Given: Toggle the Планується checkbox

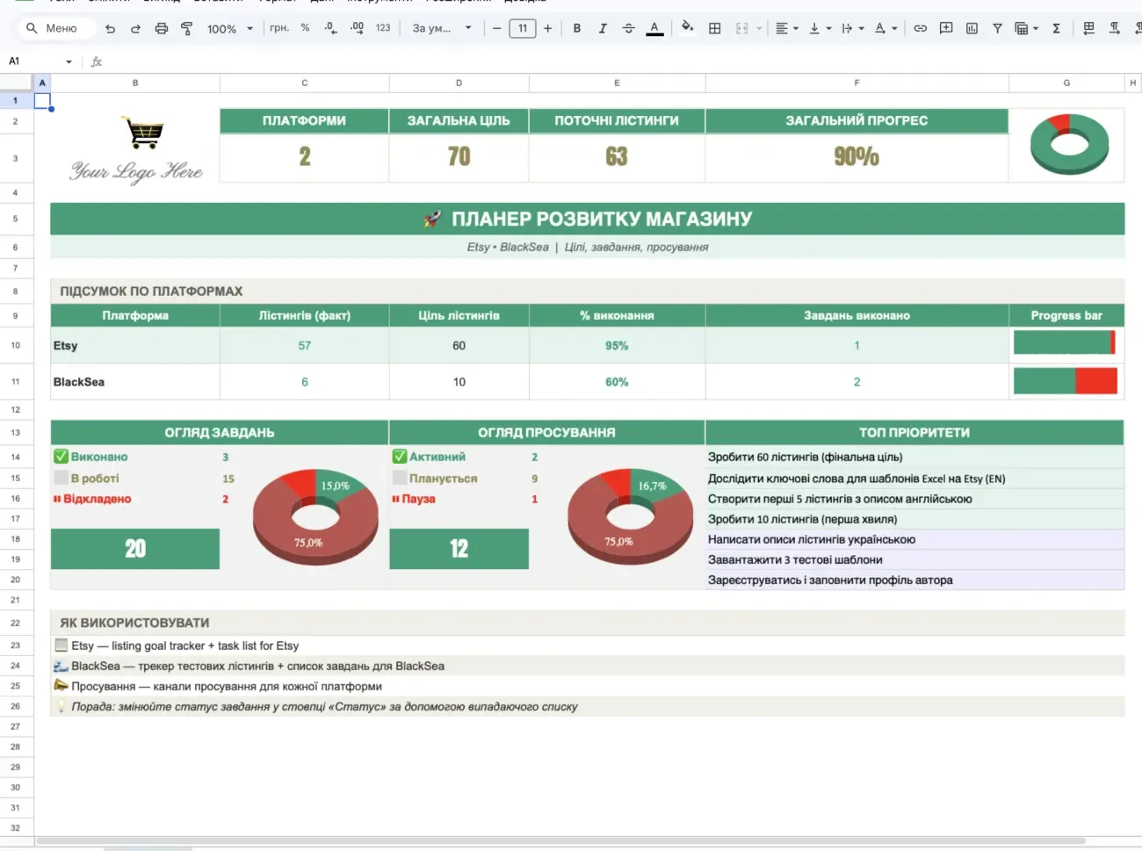Looking at the screenshot, I should click(x=399, y=478).
